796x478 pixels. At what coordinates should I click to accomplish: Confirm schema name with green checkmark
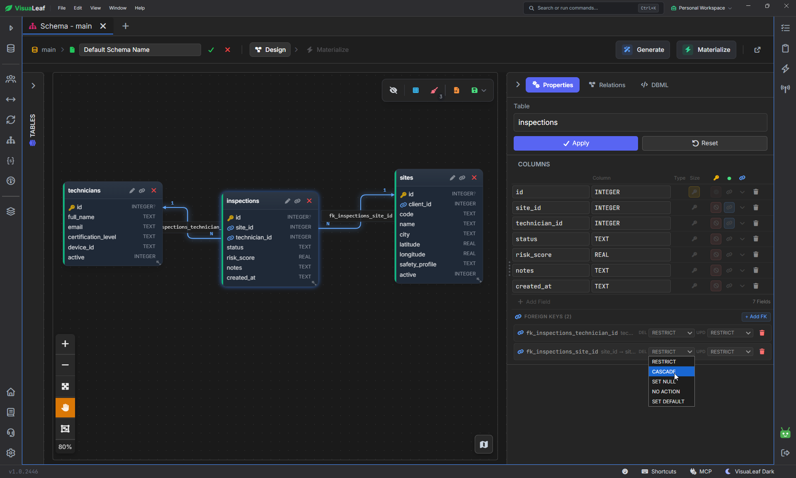pos(211,50)
